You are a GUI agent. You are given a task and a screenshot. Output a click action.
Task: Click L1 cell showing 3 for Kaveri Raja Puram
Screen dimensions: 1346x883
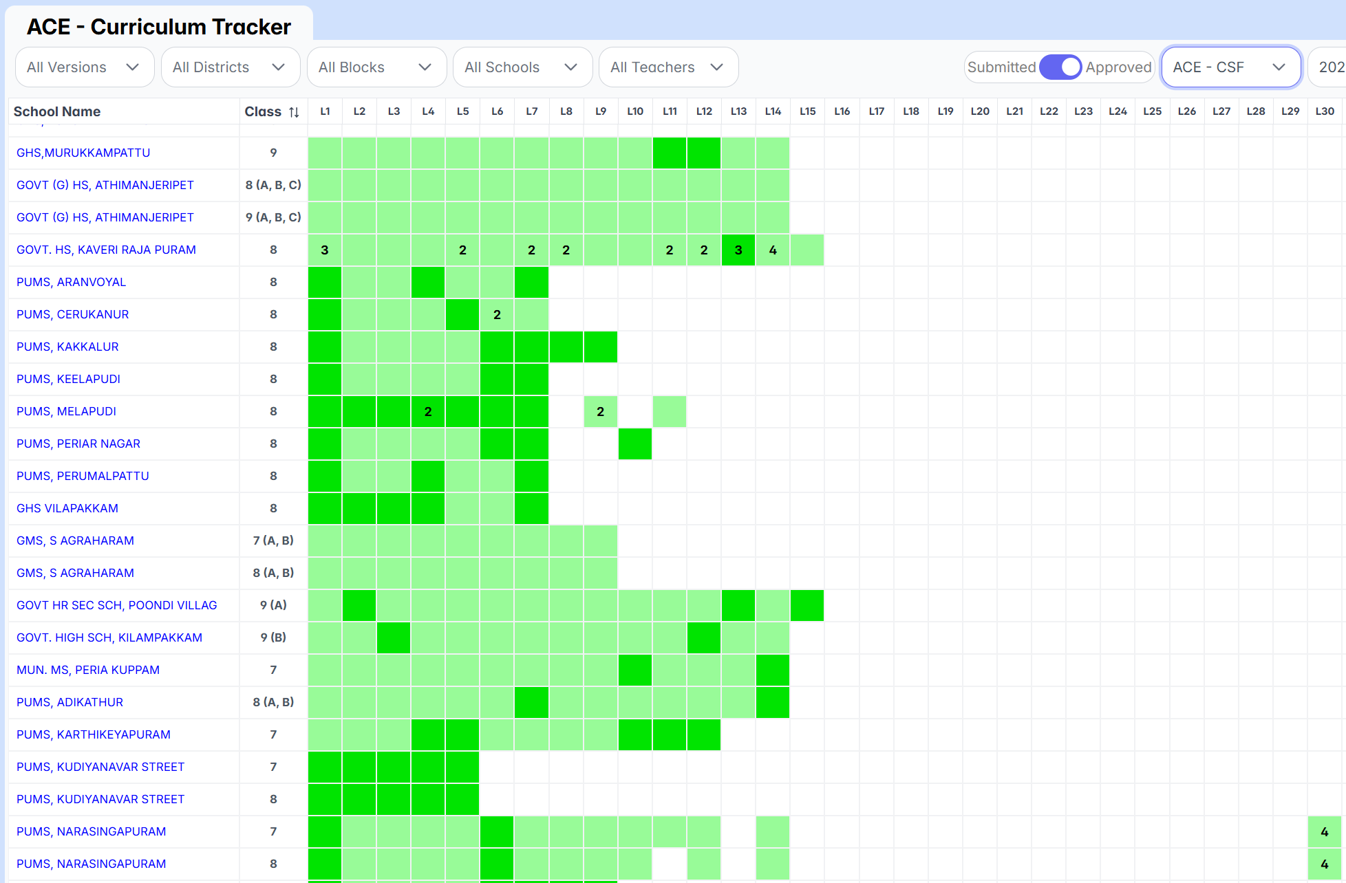click(325, 250)
